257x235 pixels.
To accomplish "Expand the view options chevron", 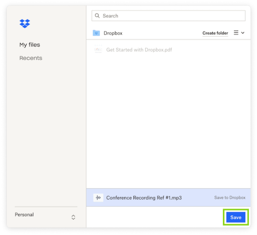I will point(243,33).
